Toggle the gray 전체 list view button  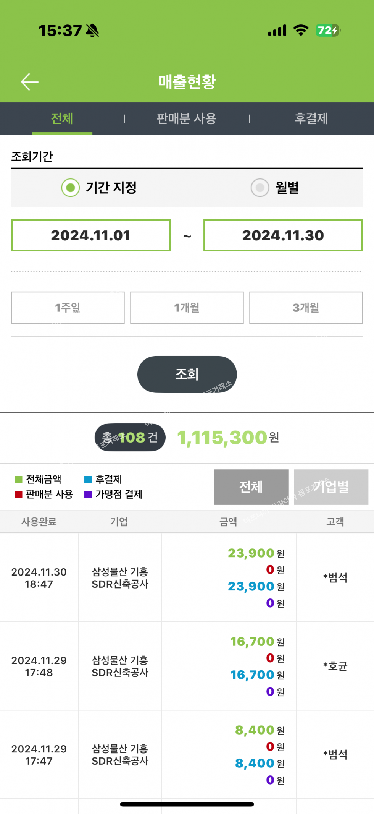(x=251, y=487)
